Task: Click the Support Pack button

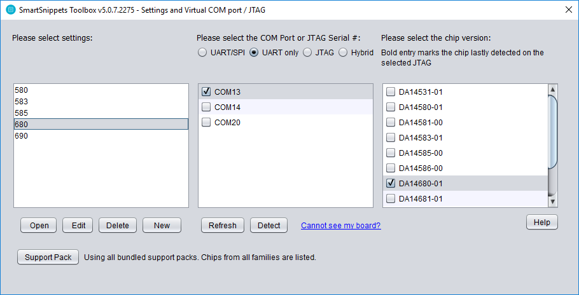Action: click(48, 257)
